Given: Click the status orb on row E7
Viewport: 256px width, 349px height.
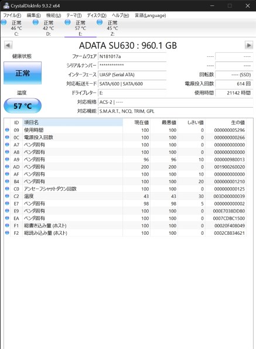Looking at the screenshot, I should pos(7,203).
